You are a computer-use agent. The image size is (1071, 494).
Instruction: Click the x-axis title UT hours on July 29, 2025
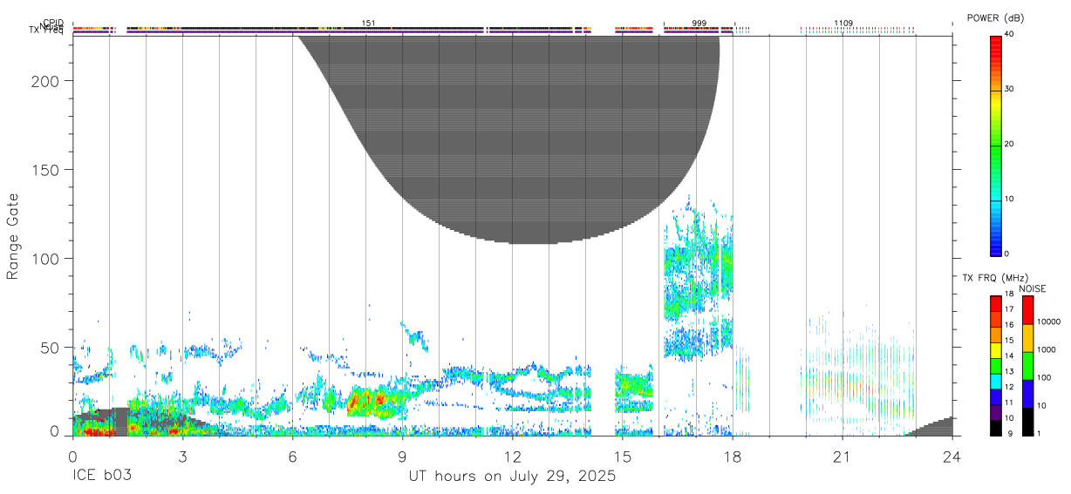(x=512, y=477)
